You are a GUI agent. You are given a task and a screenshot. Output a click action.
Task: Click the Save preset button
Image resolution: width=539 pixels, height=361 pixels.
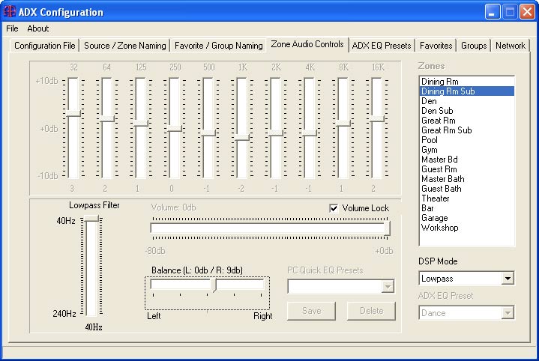pos(311,311)
